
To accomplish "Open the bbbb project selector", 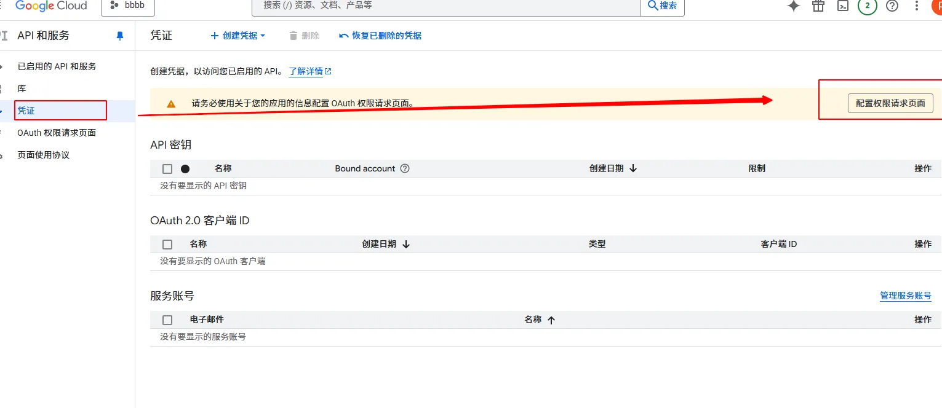I will click(x=128, y=6).
